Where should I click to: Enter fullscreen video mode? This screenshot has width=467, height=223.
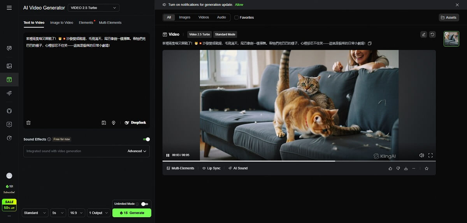click(x=430, y=155)
